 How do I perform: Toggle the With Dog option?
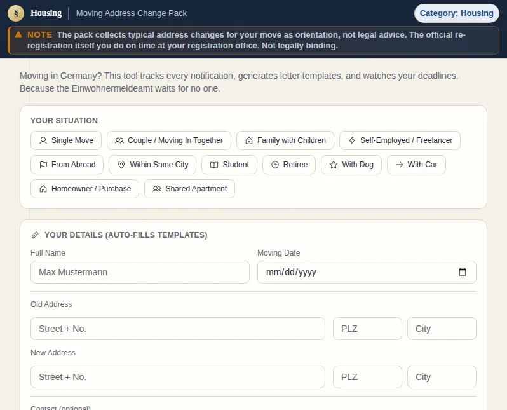(351, 165)
